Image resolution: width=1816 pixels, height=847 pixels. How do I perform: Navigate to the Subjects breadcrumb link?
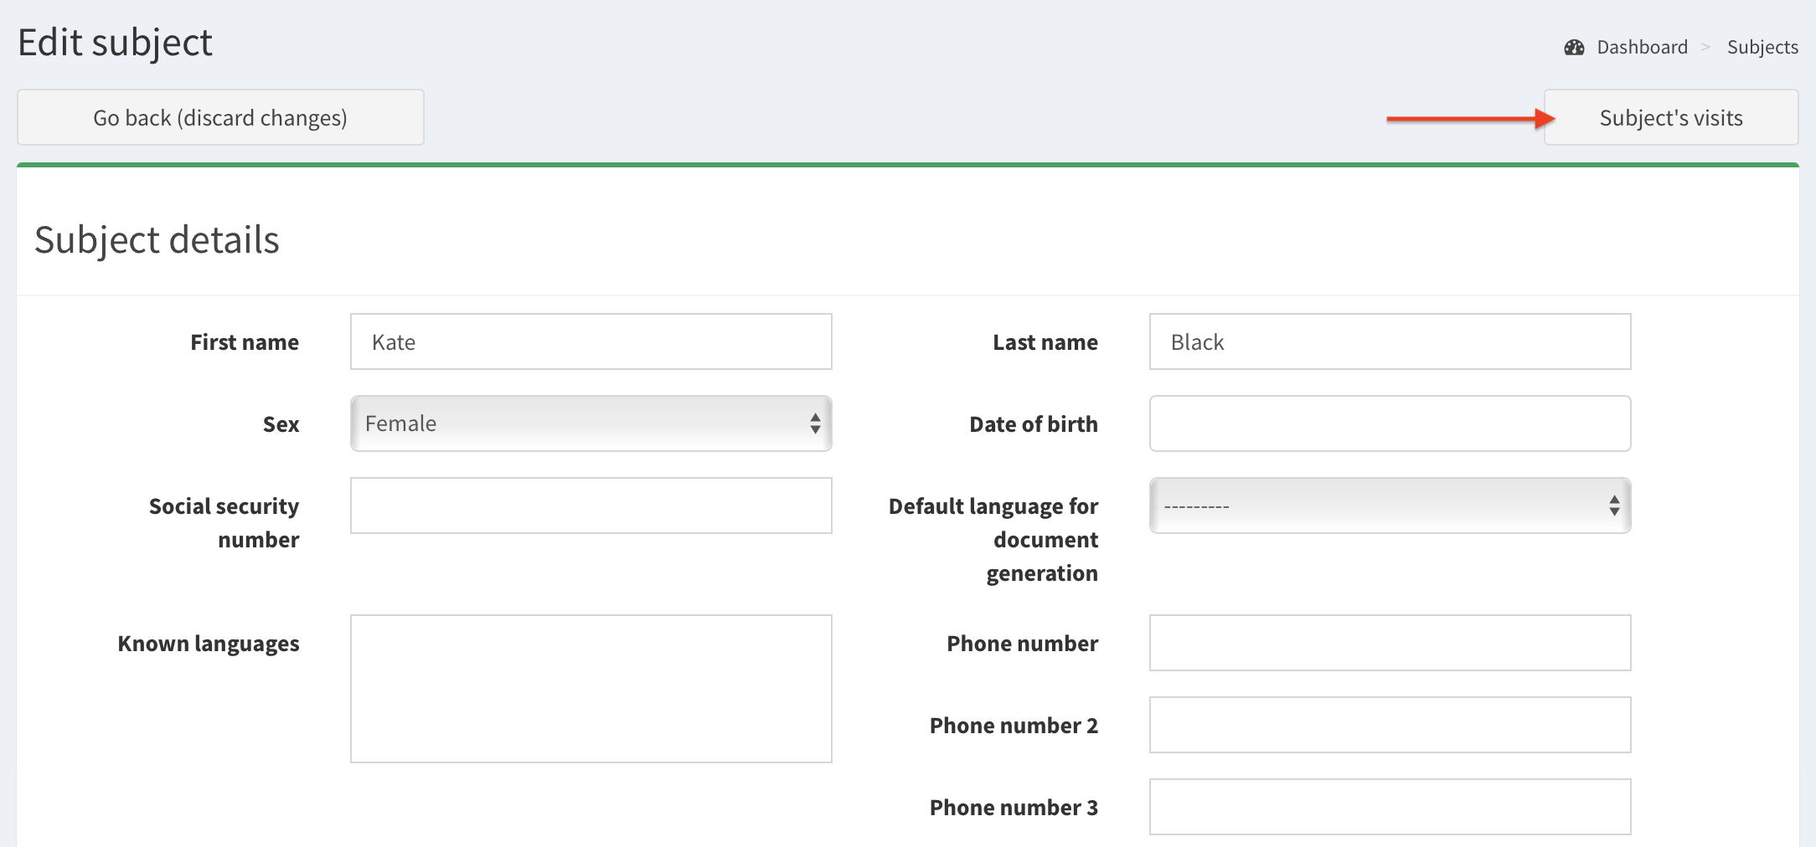1762,48
